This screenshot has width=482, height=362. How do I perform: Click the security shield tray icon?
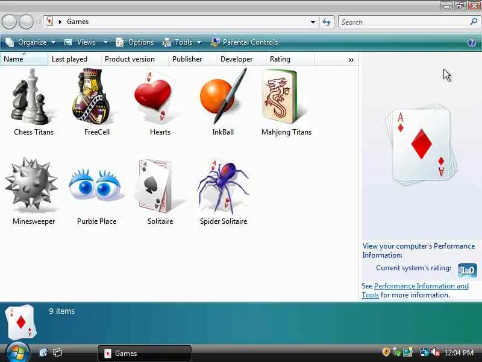point(386,352)
